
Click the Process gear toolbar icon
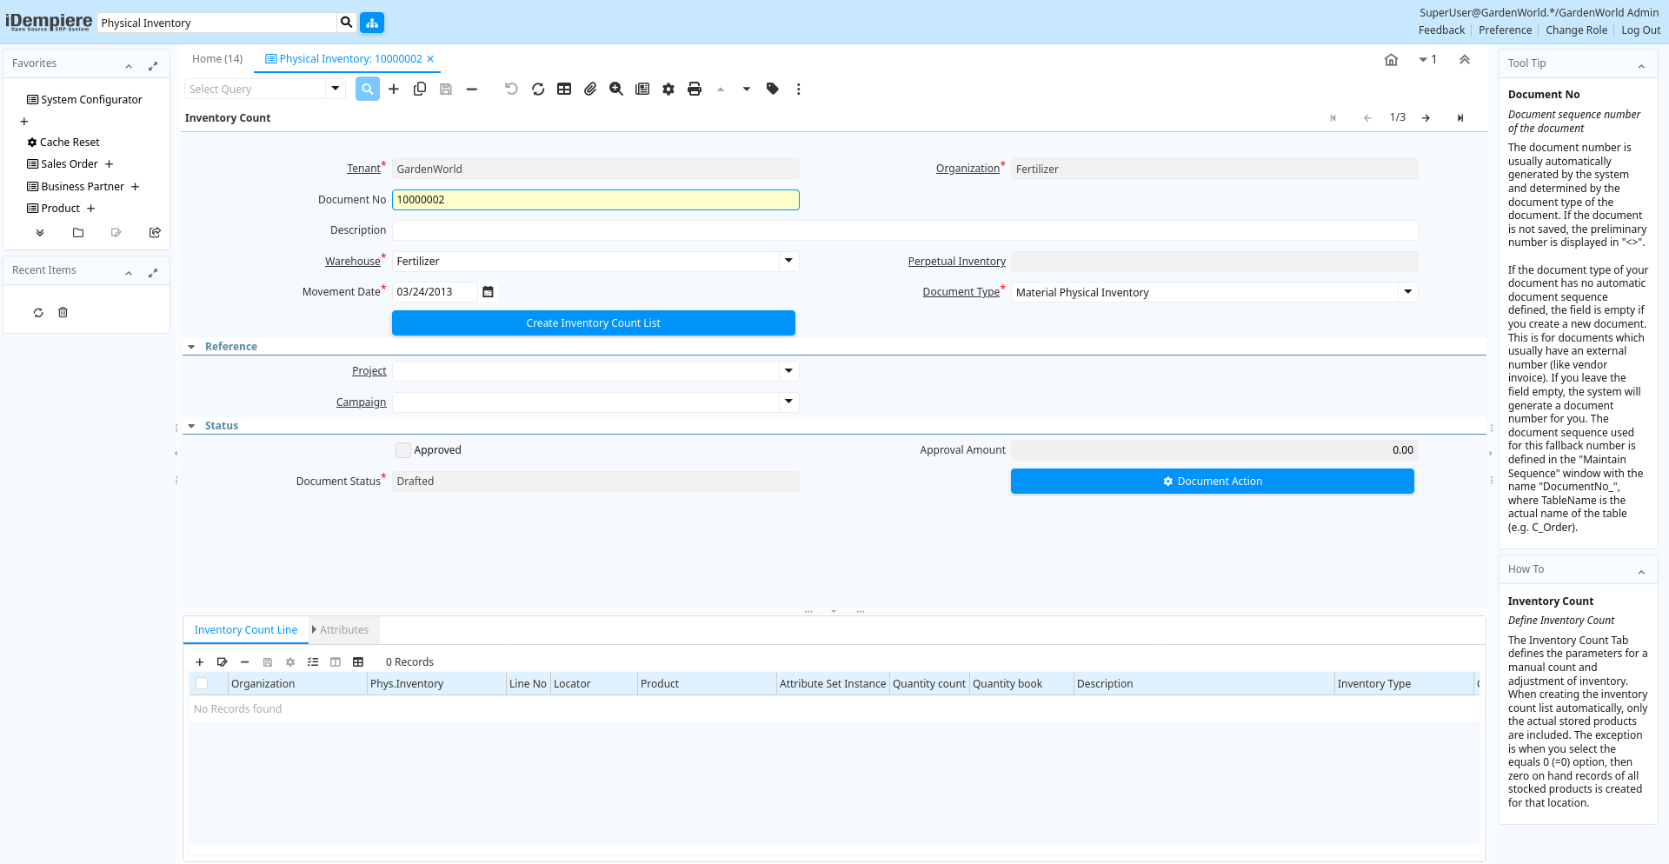click(668, 89)
